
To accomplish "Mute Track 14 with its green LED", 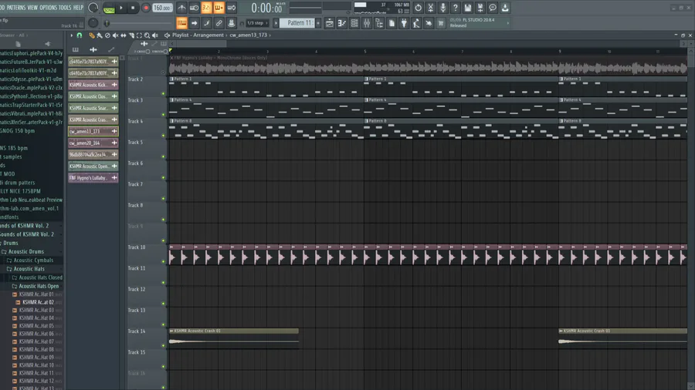I will (163, 346).
